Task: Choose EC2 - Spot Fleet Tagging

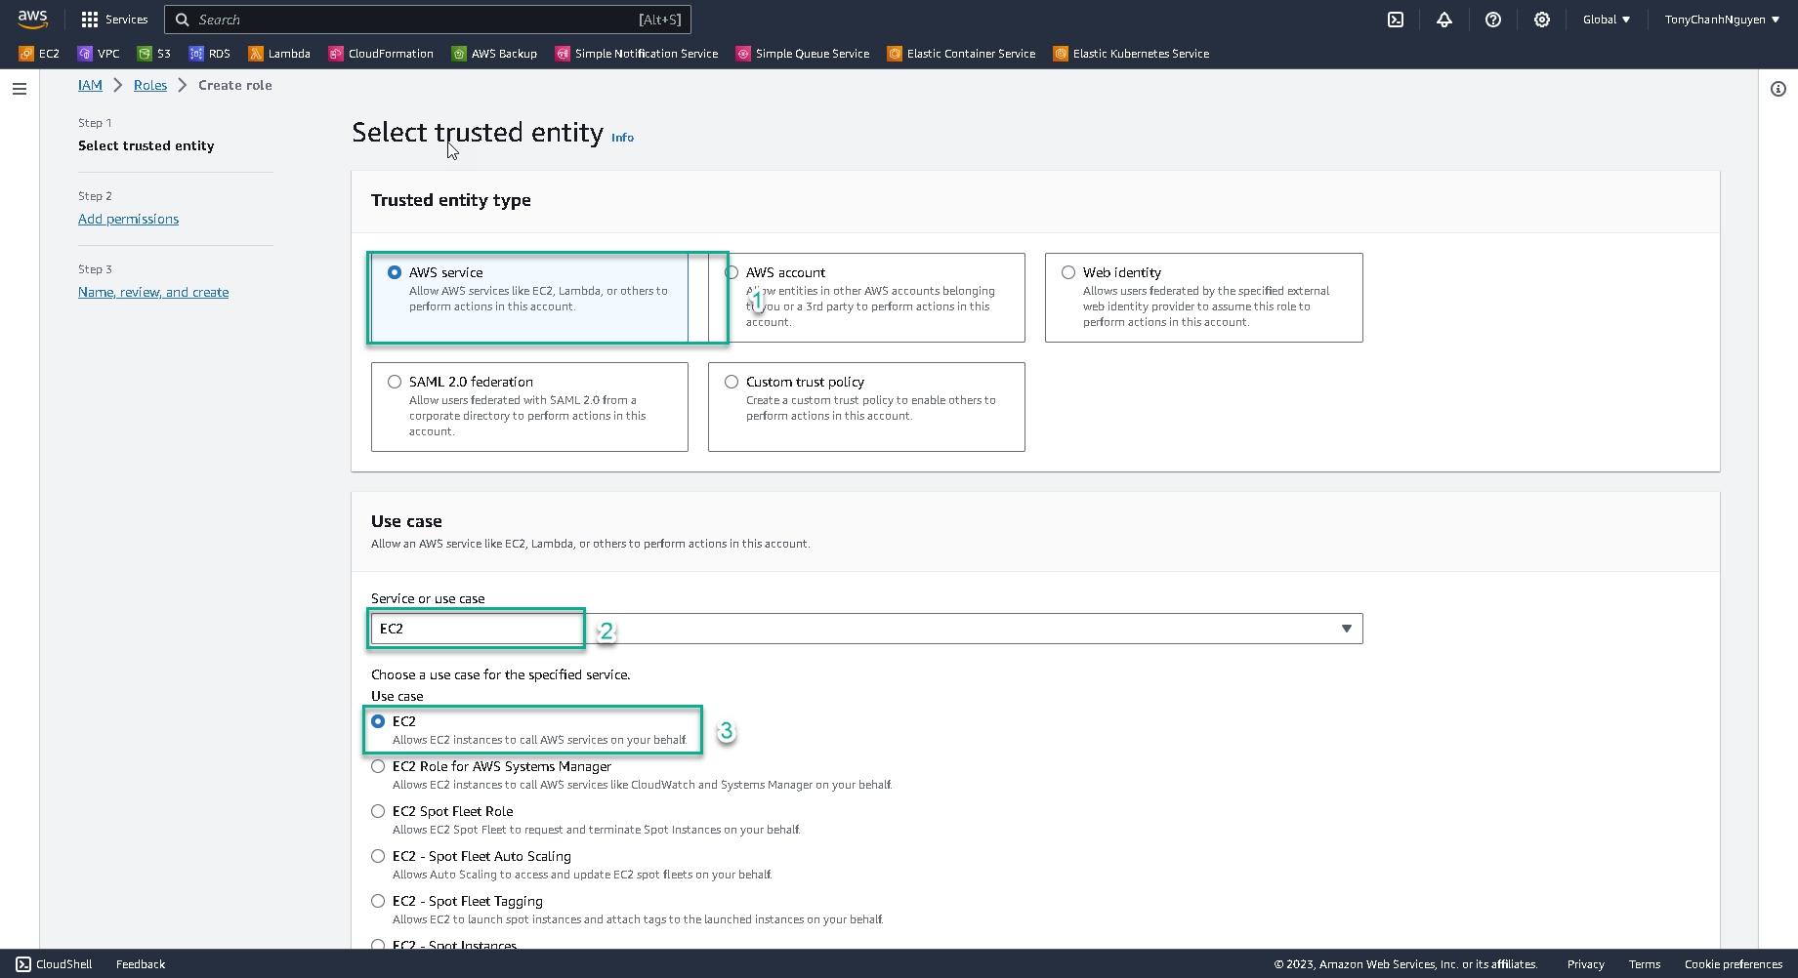Action: 378,901
